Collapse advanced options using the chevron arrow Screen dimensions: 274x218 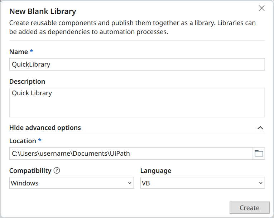(260, 128)
